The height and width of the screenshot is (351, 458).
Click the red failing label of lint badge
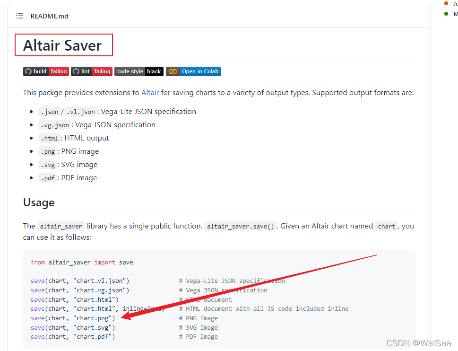click(x=102, y=71)
